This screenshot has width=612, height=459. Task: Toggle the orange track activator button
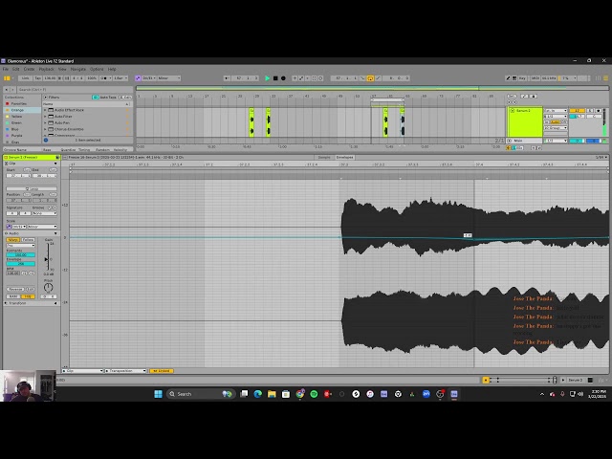click(x=577, y=111)
